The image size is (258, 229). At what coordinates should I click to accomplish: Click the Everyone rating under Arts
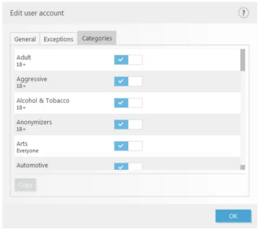[x=28, y=151]
